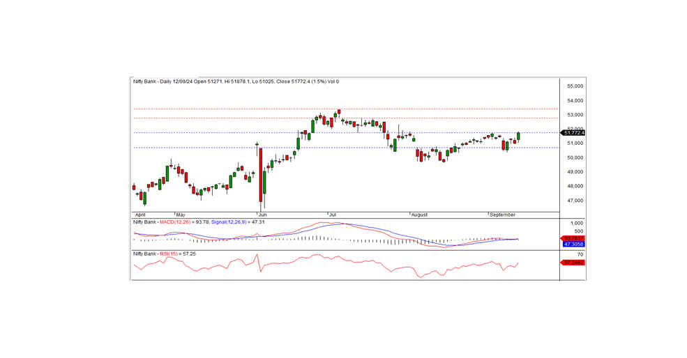This screenshot has width=687, height=358.
Task: Select the 50,000 price axis label
Action: 575,157
